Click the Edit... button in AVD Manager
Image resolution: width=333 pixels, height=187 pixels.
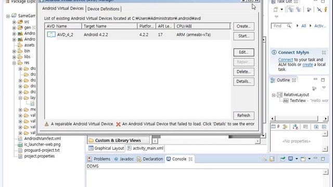[x=244, y=52]
